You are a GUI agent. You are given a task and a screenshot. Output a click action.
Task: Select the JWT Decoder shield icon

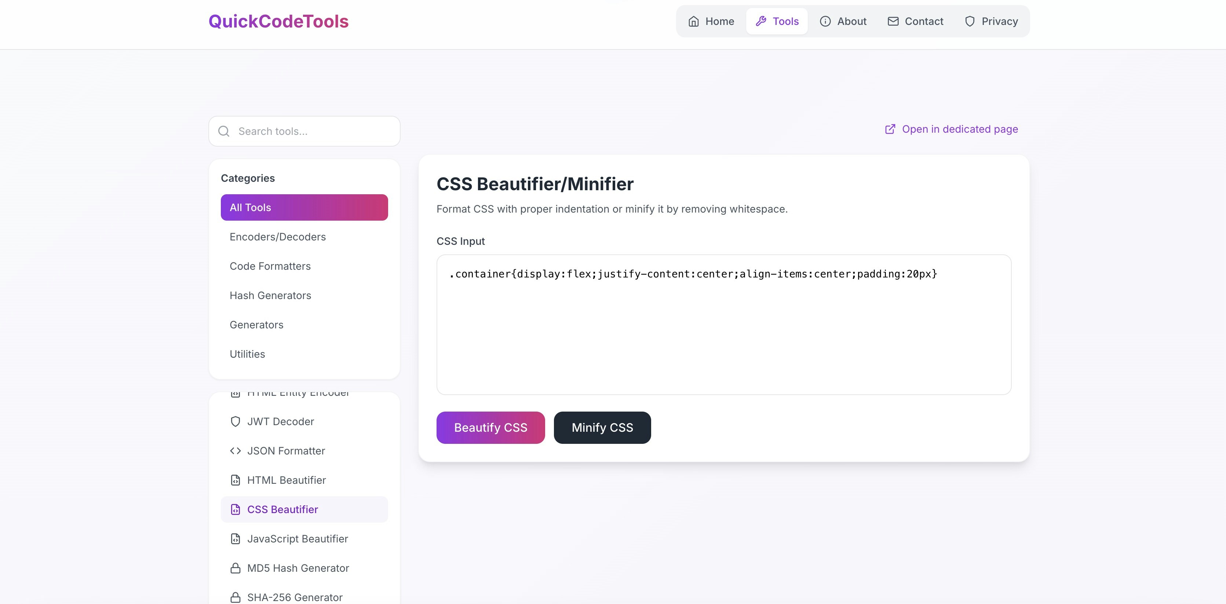236,421
